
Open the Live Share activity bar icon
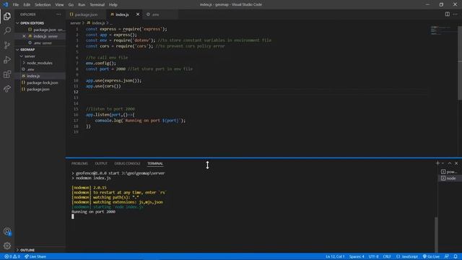(x=7, y=88)
